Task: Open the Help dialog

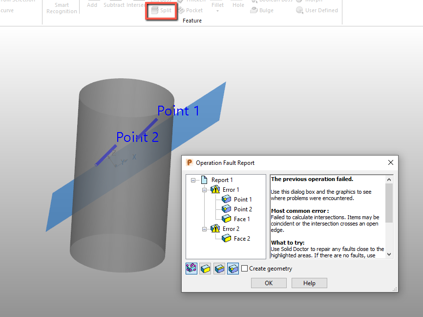Action: pyautogui.click(x=309, y=283)
